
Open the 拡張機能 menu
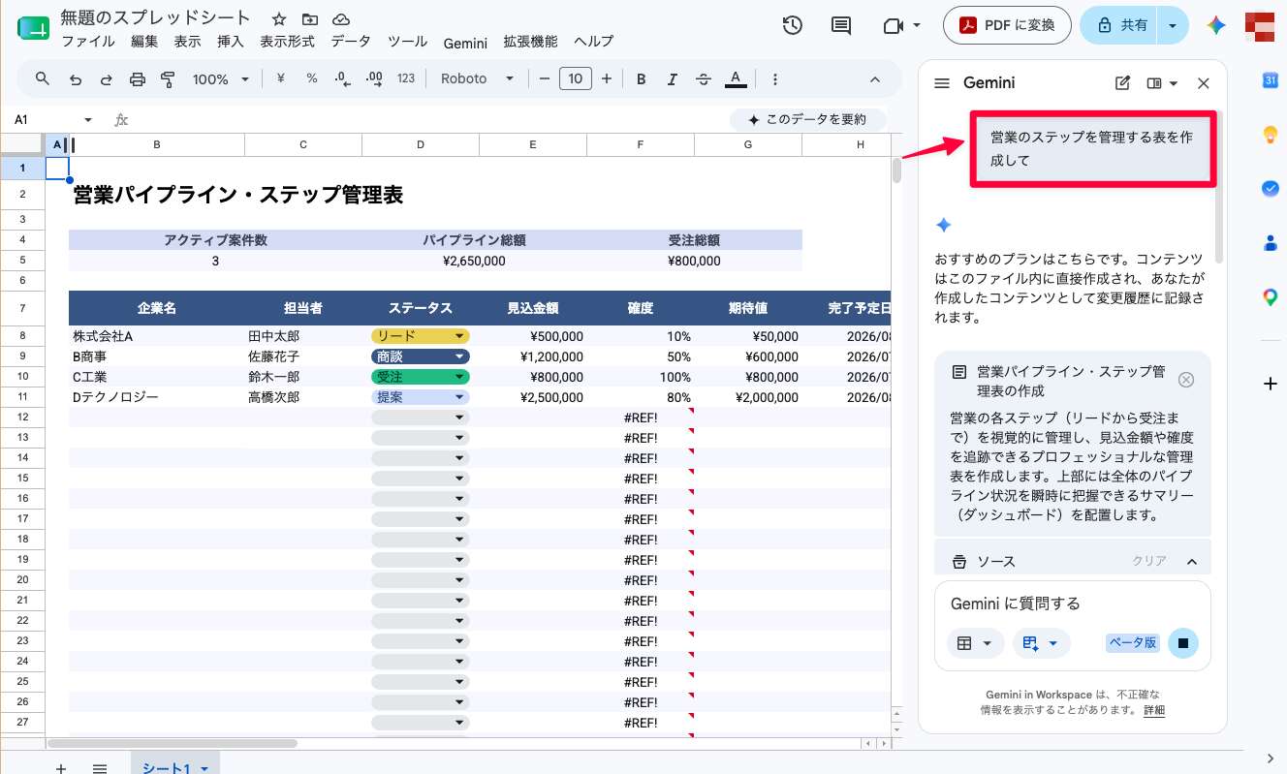point(530,42)
